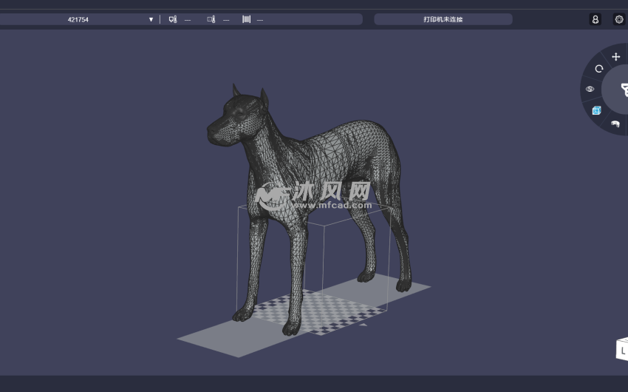This screenshot has width=628, height=392.
Task: Click the bed temperature icon
Action: pyautogui.click(x=211, y=19)
